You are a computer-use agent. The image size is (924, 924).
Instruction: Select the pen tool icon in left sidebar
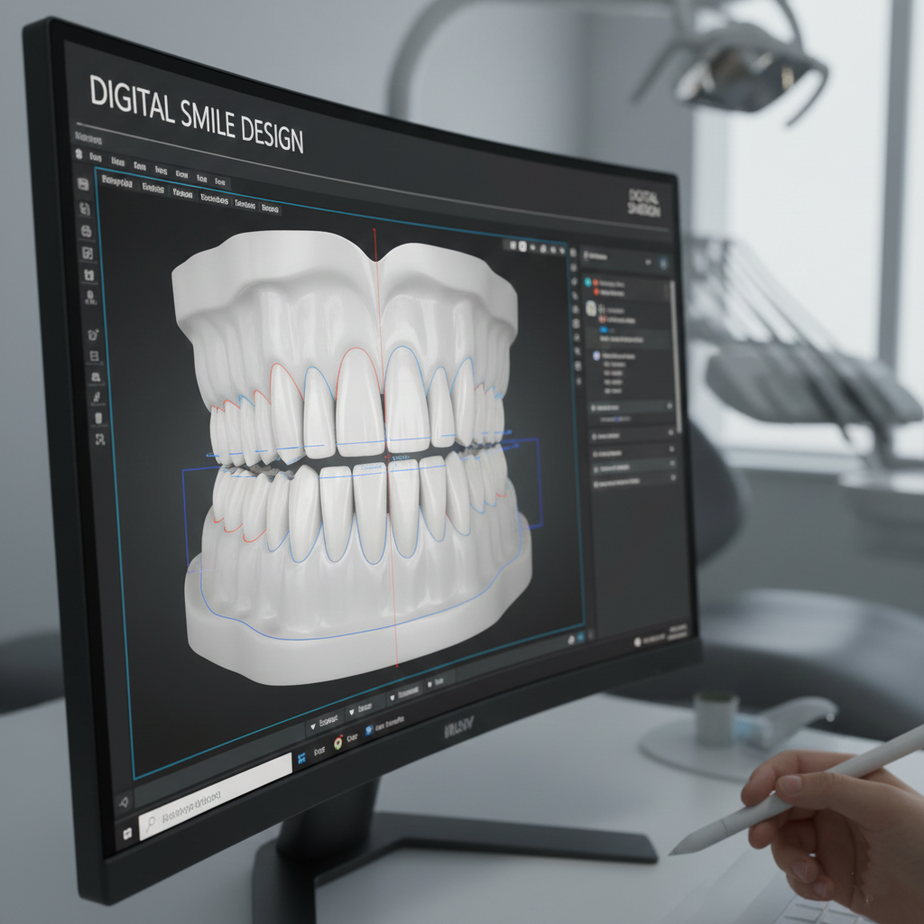(x=95, y=398)
